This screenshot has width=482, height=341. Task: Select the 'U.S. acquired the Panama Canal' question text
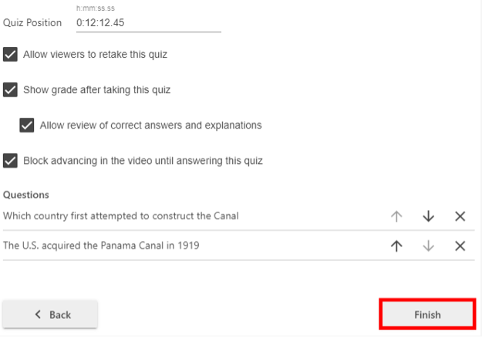coord(101,246)
